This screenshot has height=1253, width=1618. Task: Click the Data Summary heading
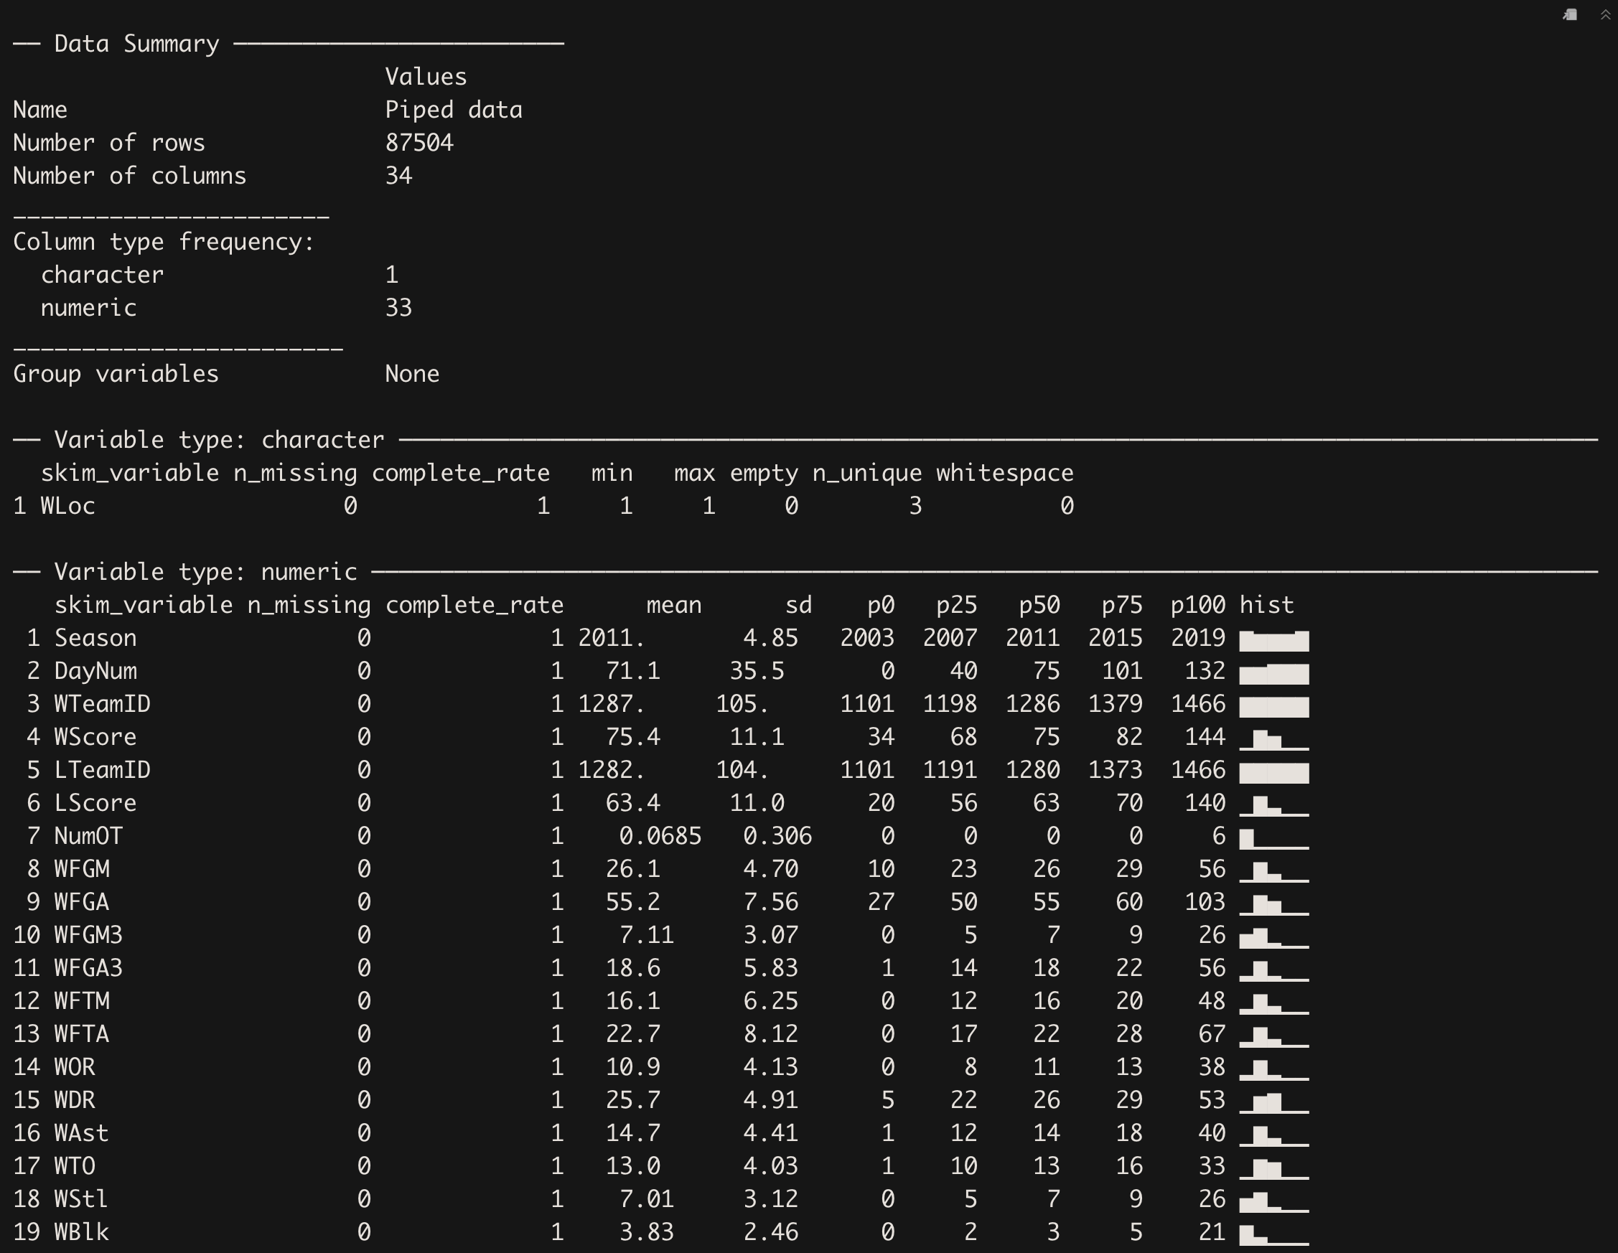click(x=136, y=44)
